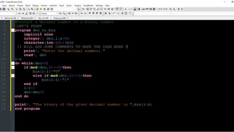234x132 pixels.
Task: Click the mouse pointer selection icon
Action: pyautogui.click(x=126, y=9)
